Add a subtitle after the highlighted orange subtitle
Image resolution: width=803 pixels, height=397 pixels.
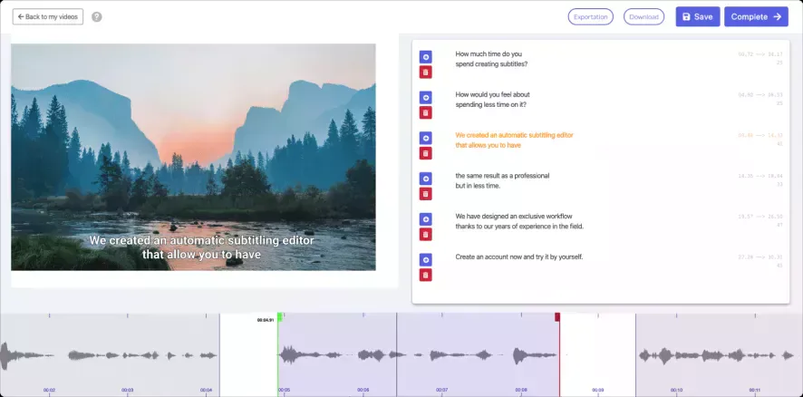click(426, 138)
